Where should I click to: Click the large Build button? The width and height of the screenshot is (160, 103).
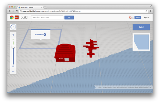tap(141, 27)
